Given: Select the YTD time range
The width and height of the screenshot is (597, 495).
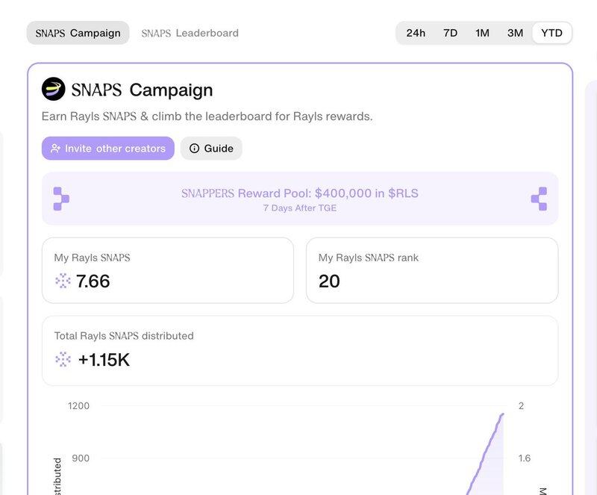Looking at the screenshot, I should (x=551, y=33).
